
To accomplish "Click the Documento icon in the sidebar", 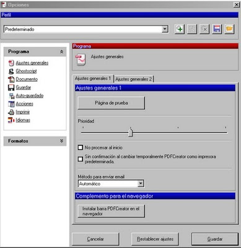I will [11, 79].
